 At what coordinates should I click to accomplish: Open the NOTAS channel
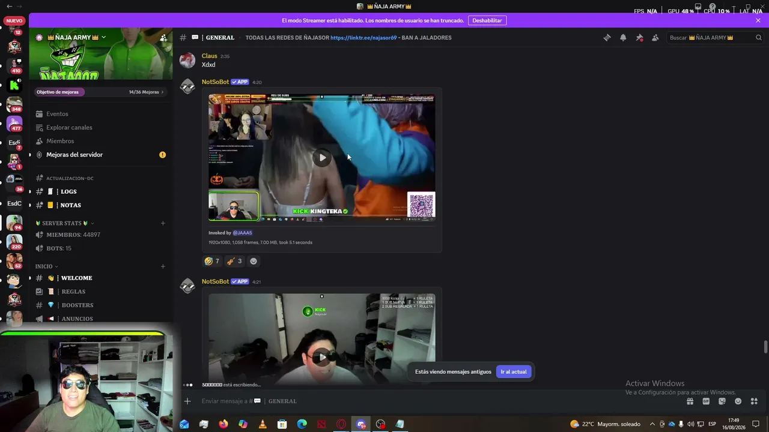pos(101,205)
